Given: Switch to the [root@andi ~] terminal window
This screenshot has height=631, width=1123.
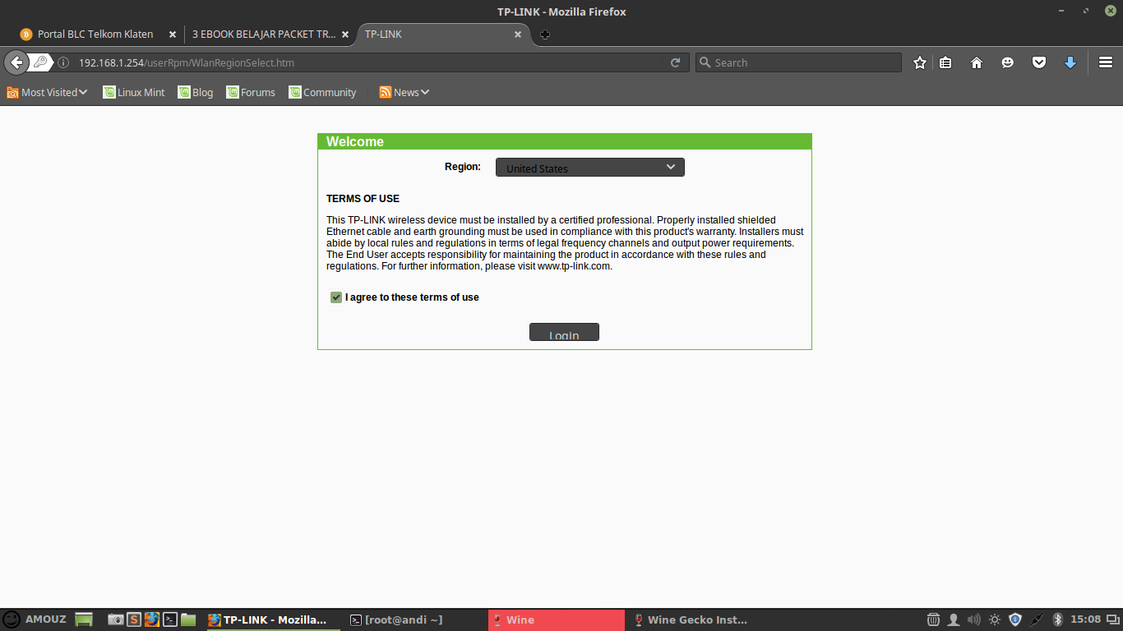Looking at the screenshot, I should click(x=414, y=619).
